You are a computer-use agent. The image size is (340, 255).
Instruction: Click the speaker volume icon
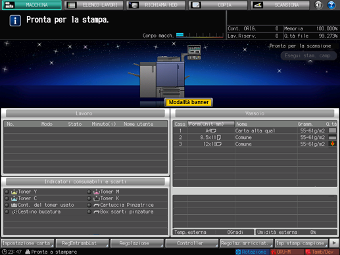[x=318, y=5]
